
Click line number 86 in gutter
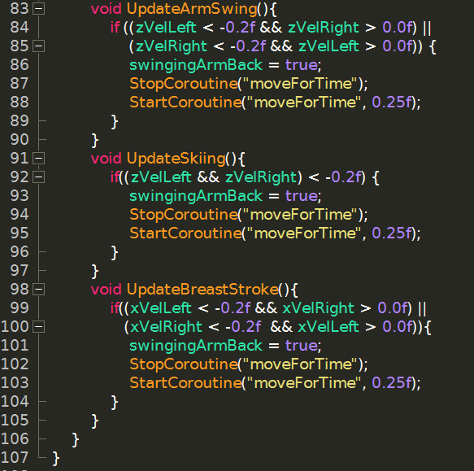(20, 65)
